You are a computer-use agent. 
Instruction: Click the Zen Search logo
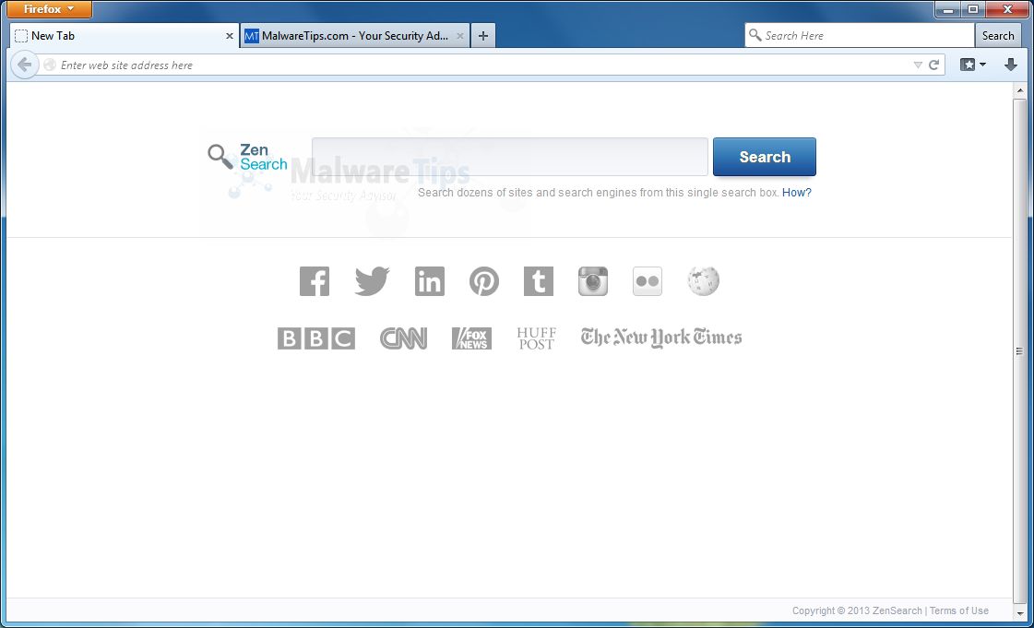coord(247,157)
